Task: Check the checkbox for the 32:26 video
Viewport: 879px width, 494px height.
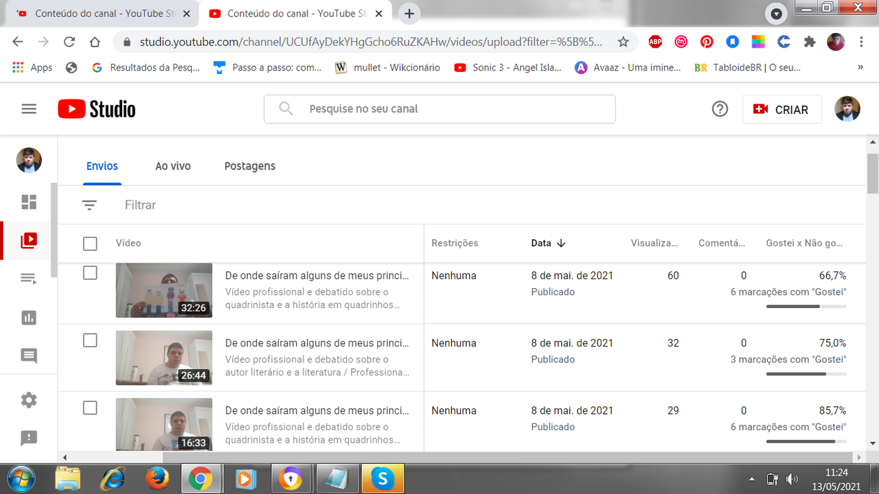Action: click(90, 272)
